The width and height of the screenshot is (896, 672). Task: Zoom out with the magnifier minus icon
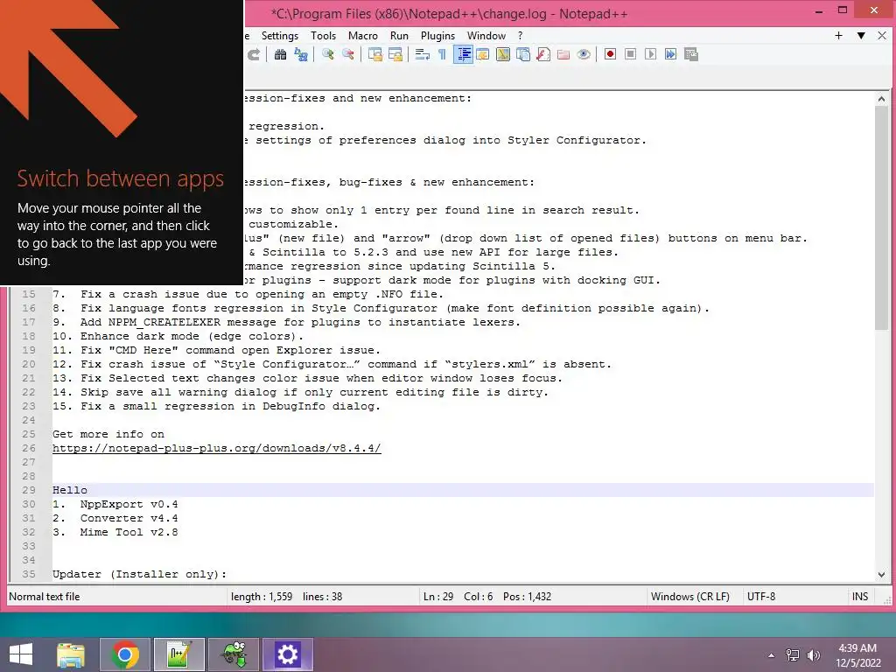[x=348, y=54]
